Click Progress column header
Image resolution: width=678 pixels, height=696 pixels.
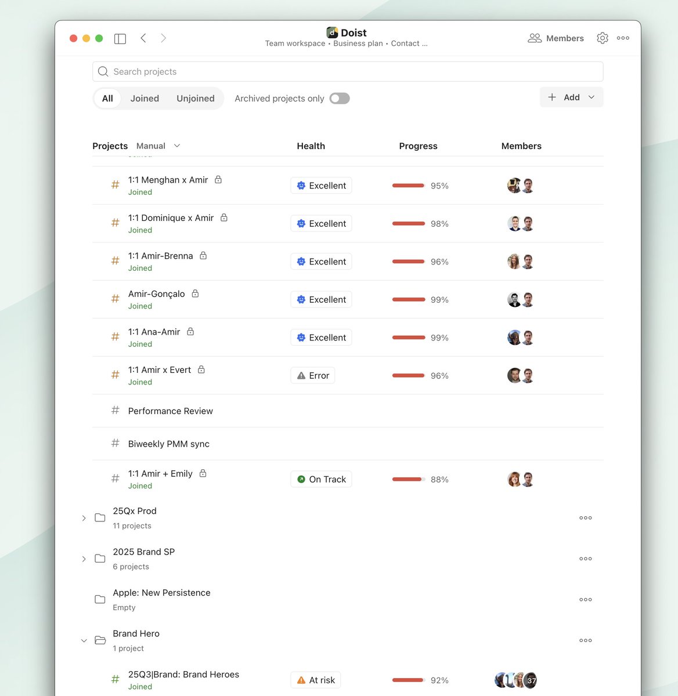(418, 146)
